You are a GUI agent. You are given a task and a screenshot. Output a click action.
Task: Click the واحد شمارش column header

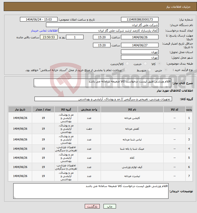pyautogui.click(x=89, y=109)
